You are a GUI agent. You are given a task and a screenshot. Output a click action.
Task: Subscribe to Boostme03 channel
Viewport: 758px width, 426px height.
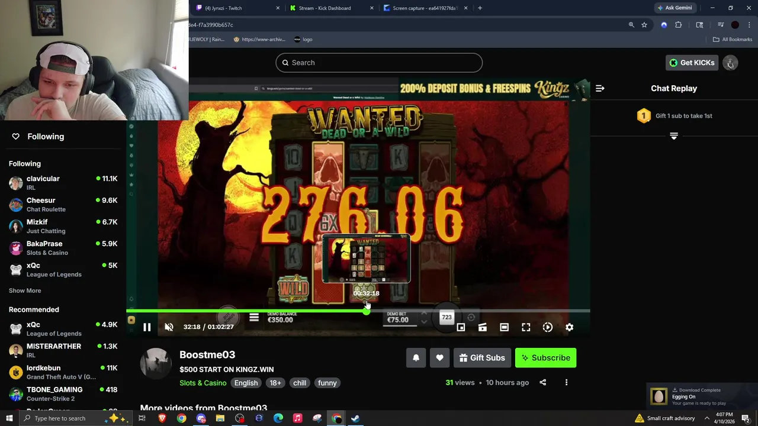point(545,357)
